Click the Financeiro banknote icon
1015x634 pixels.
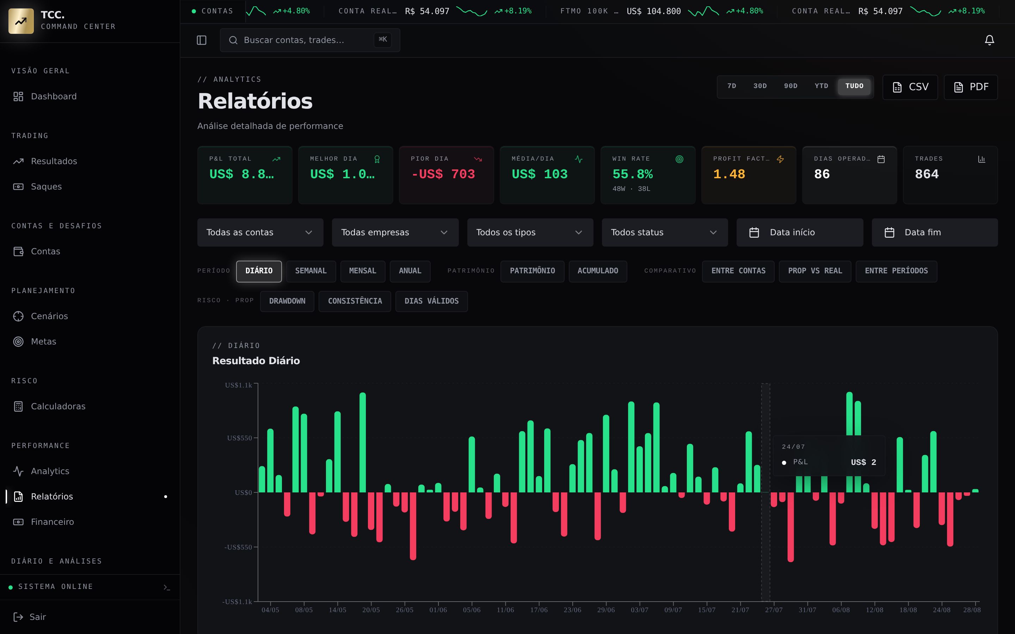[x=18, y=522]
